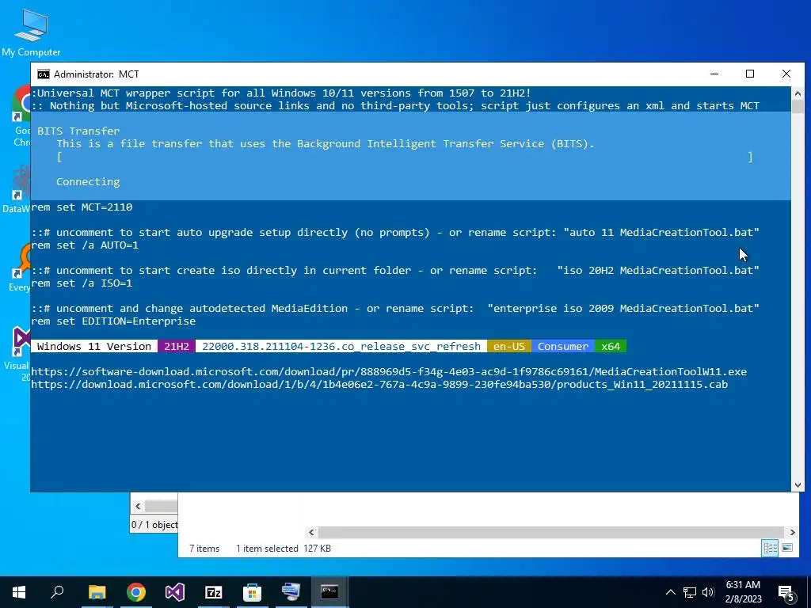Click the taskbar clock showing 6:31 AM
The image size is (811, 608).
(x=743, y=592)
